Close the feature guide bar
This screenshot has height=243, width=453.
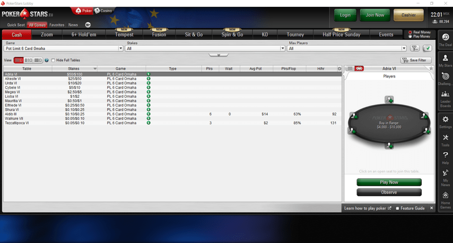pos(432,208)
